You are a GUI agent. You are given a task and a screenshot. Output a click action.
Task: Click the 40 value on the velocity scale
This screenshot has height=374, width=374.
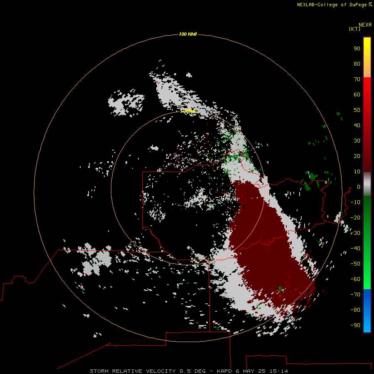[x=357, y=125]
